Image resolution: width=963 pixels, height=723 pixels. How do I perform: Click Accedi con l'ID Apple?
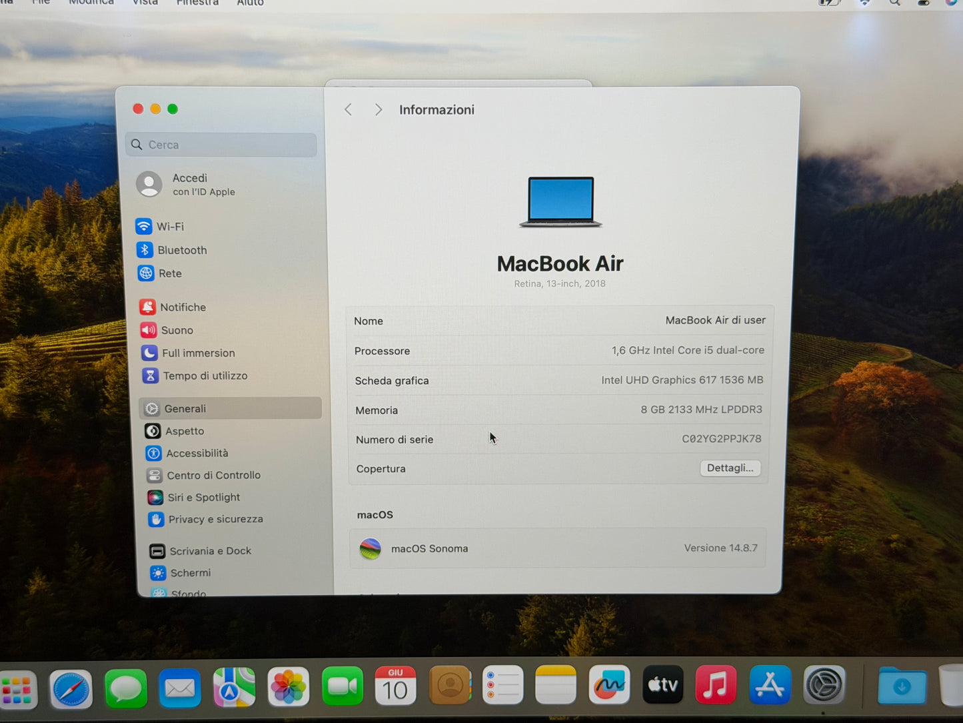point(186,184)
